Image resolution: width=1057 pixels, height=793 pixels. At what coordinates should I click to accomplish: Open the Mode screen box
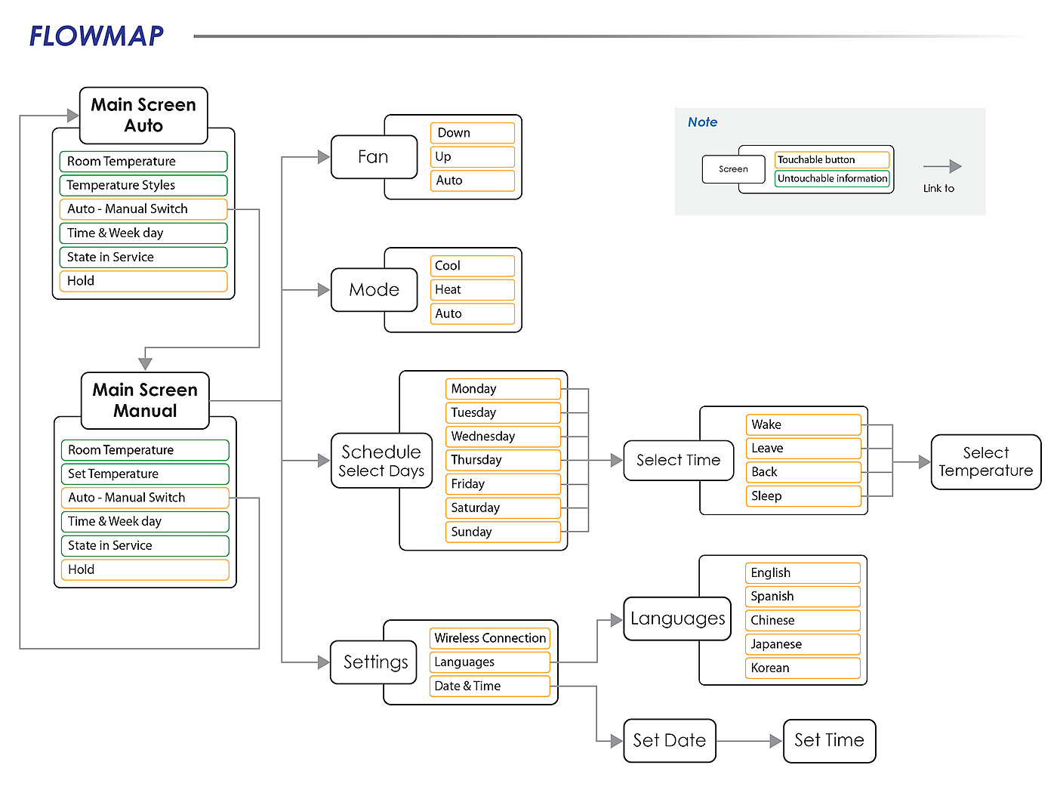click(374, 290)
